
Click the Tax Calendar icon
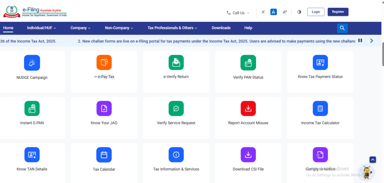[104, 155]
